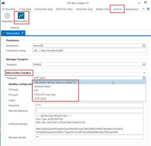Open the Languages settings icon
This screenshot has height=146, width=151.
coord(7,18)
